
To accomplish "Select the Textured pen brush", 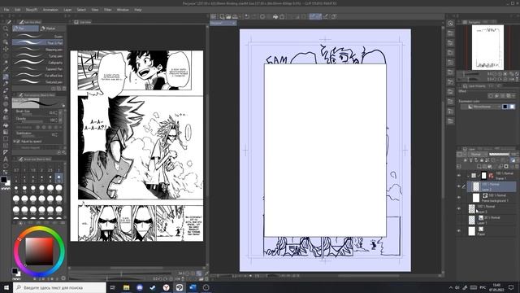I will pyautogui.click(x=37, y=82).
